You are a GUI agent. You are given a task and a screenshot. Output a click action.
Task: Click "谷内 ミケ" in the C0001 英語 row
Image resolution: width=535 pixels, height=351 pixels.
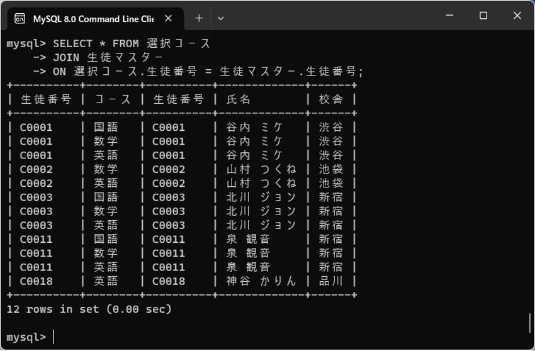(x=255, y=155)
